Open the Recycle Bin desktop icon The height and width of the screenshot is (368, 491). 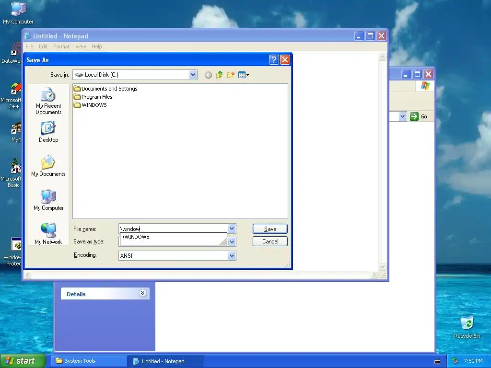(467, 327)
